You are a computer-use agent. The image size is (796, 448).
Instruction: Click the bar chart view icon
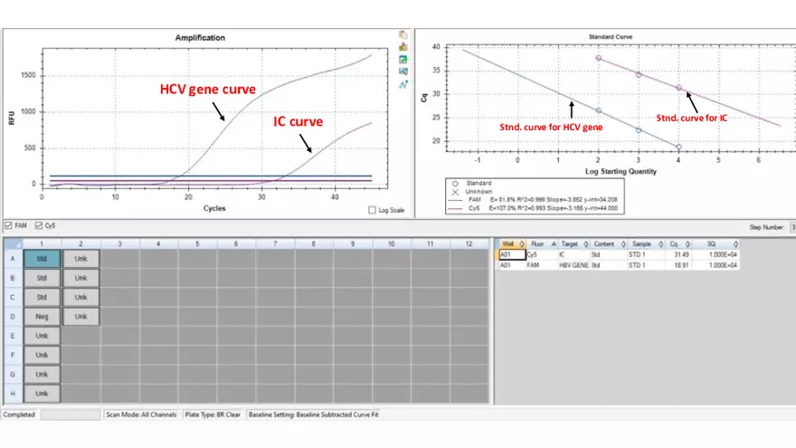click(403, 46)
